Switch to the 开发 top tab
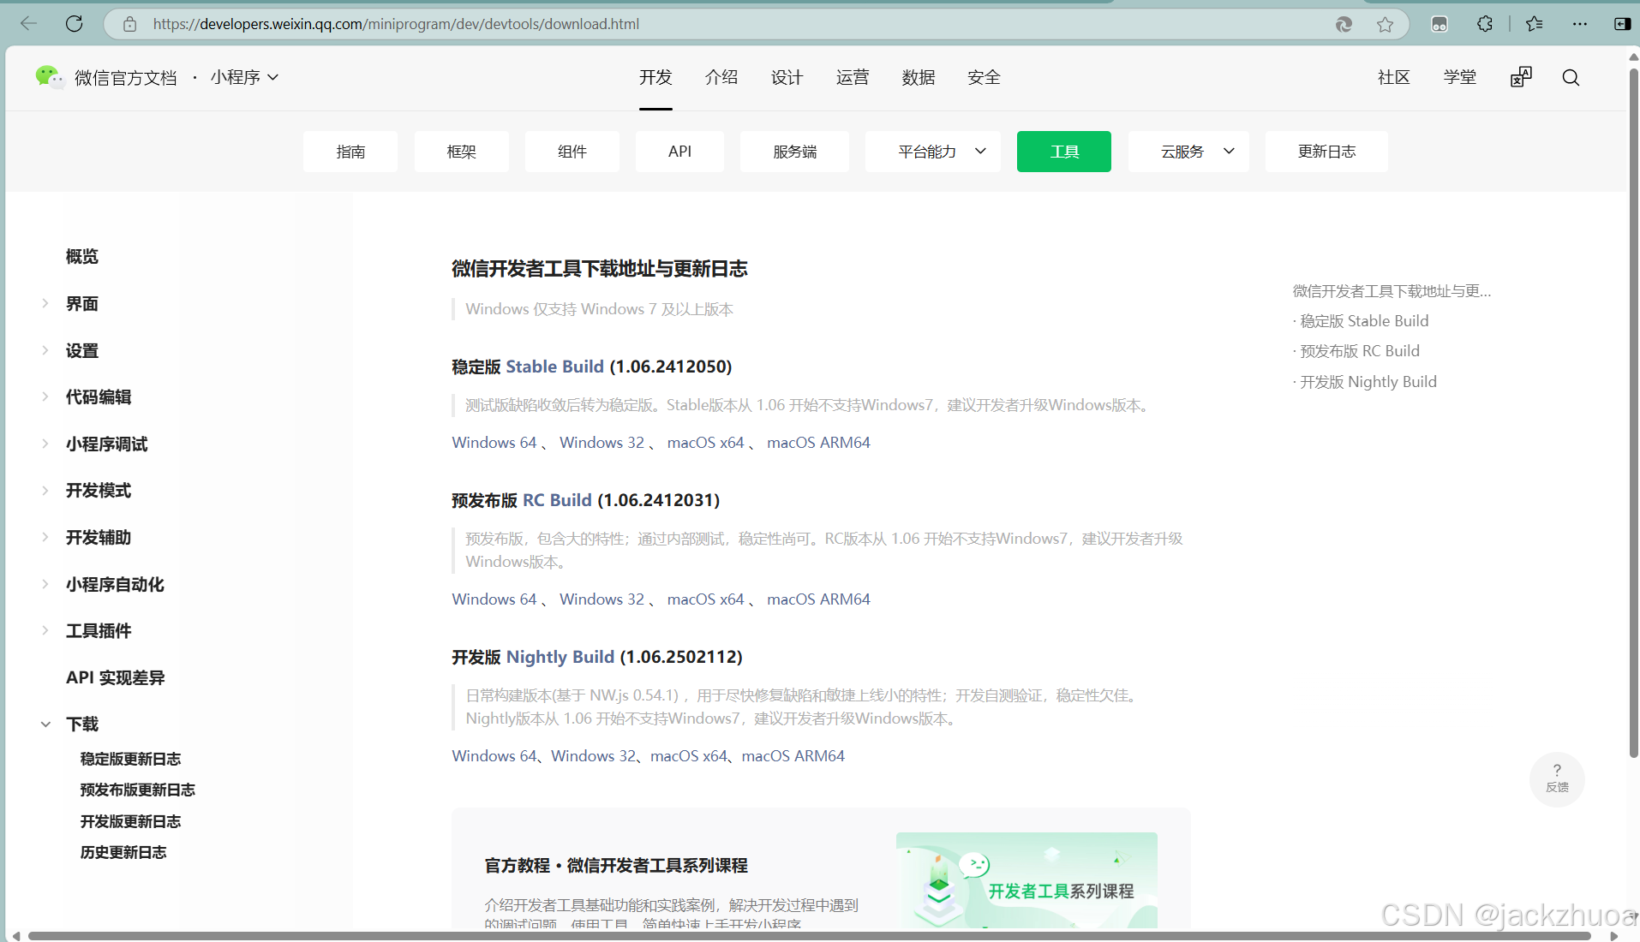Screen dimensions: 1640x942 tap(655, 77)
